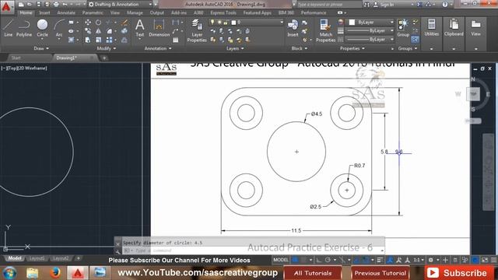Click the Previous Tutorial button
Image resolution: width=498 pixels, height=280 pixels.
pyautogui.click(x=381, y=273)
